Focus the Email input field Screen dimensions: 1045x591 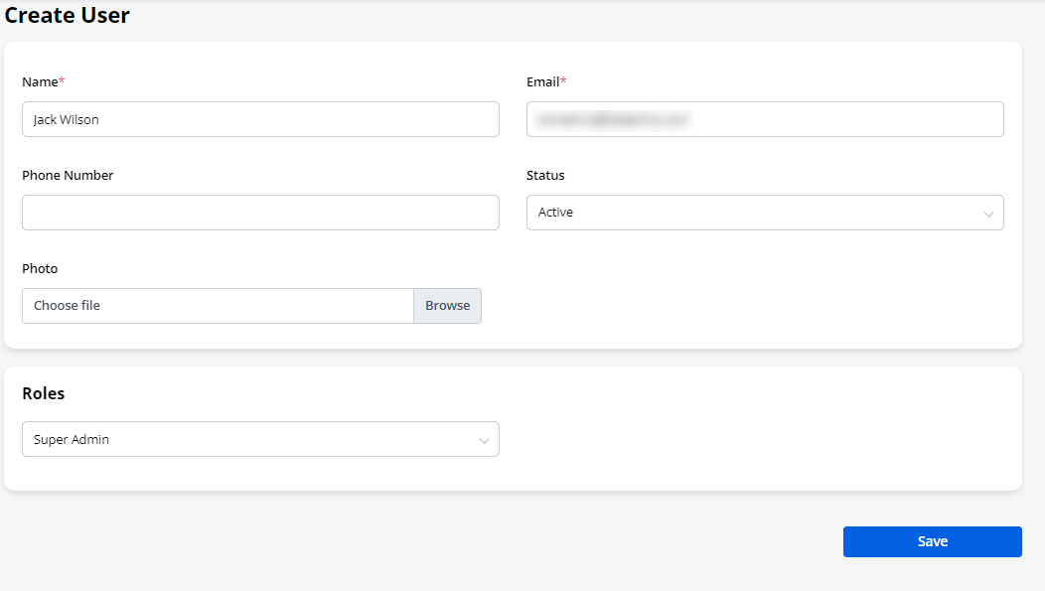pos(765,119)
